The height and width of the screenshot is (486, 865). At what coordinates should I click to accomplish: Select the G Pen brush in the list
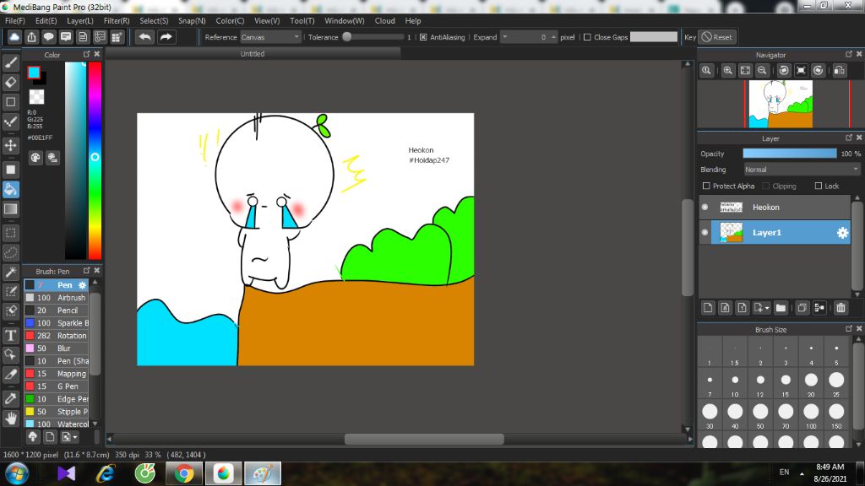pyautogui.click(x=57, y=386)
